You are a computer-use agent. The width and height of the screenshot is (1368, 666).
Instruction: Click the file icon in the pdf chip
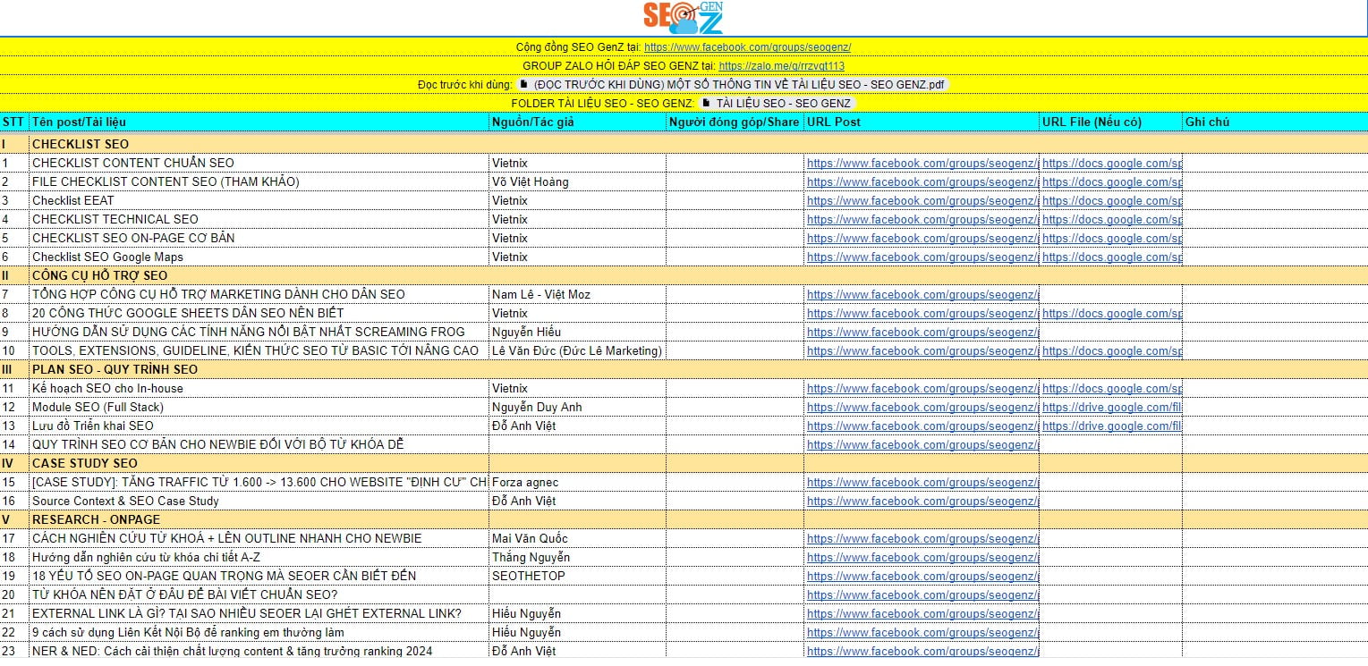click(x=524, y=85)
